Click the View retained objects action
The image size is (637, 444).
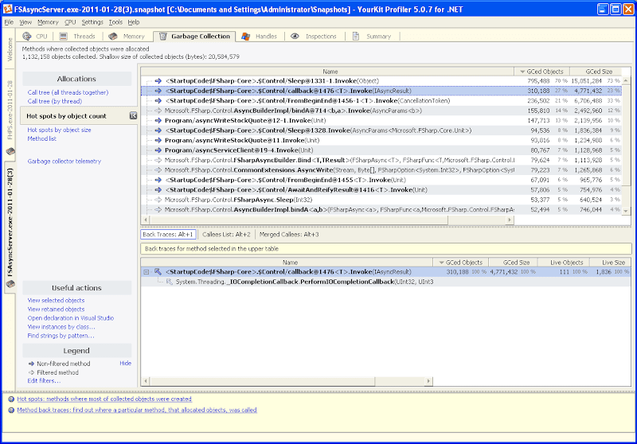(56, 310)
